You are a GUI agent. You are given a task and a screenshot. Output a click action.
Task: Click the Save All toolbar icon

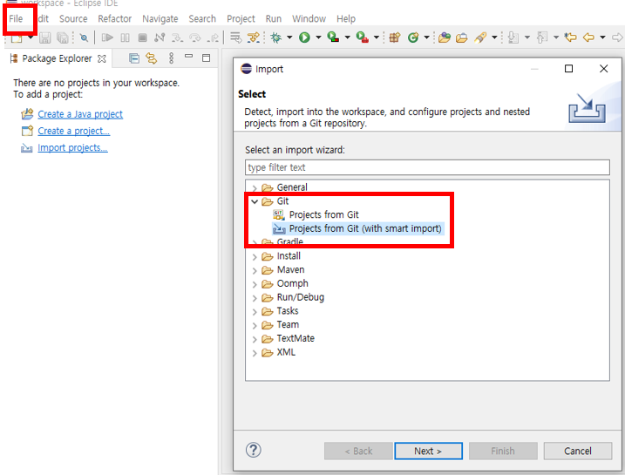point(62,37)
